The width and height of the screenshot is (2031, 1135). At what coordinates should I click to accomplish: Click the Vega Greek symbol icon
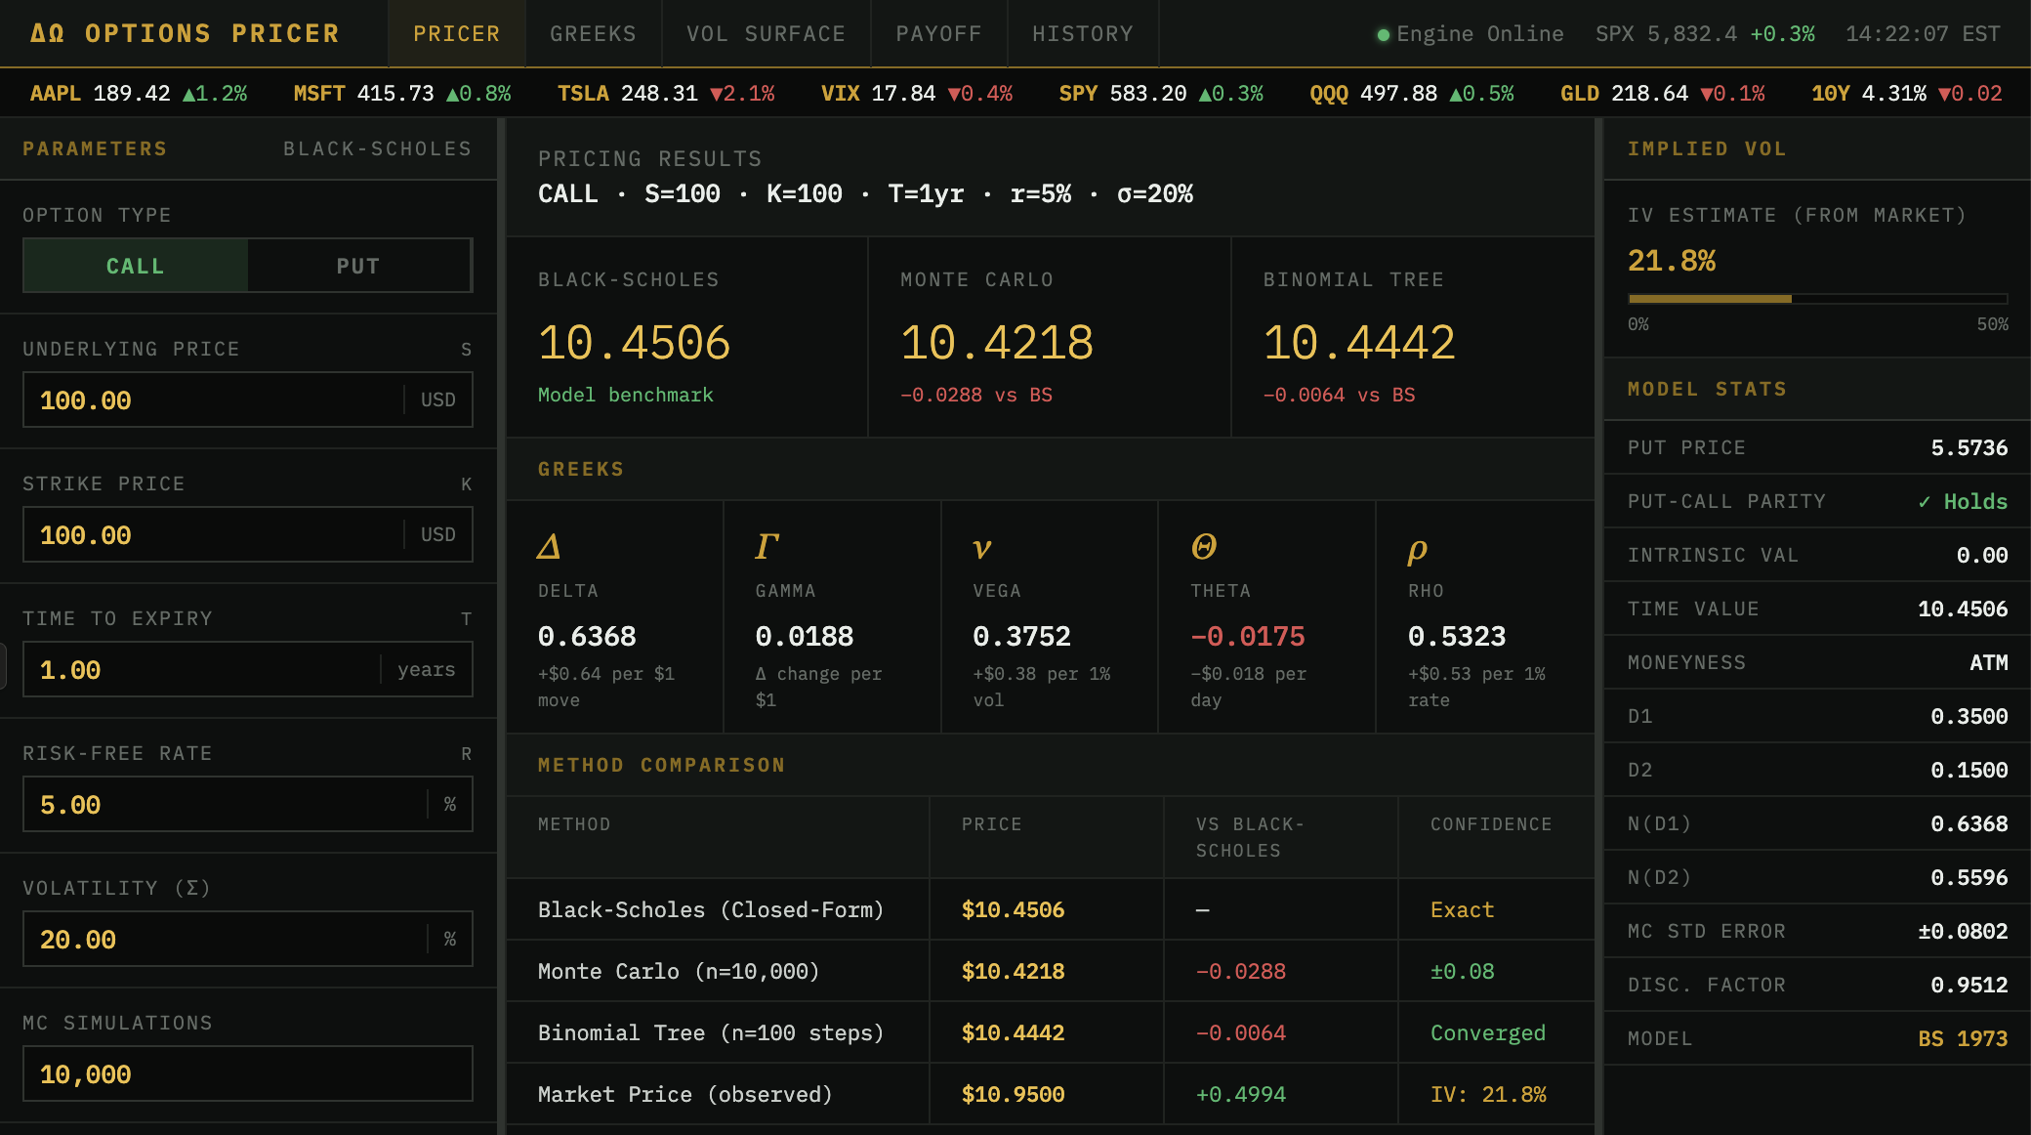(x=982, y=547)
